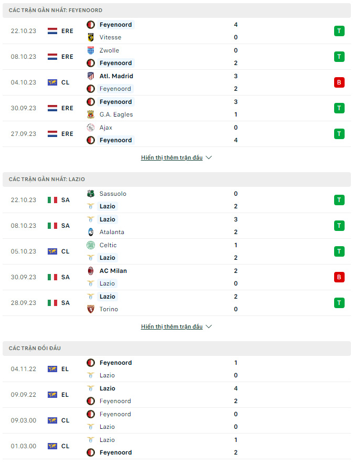Click red B badge for Atl. Madrid match
This screenshot has width=353, height=464.
click(339, 82)
